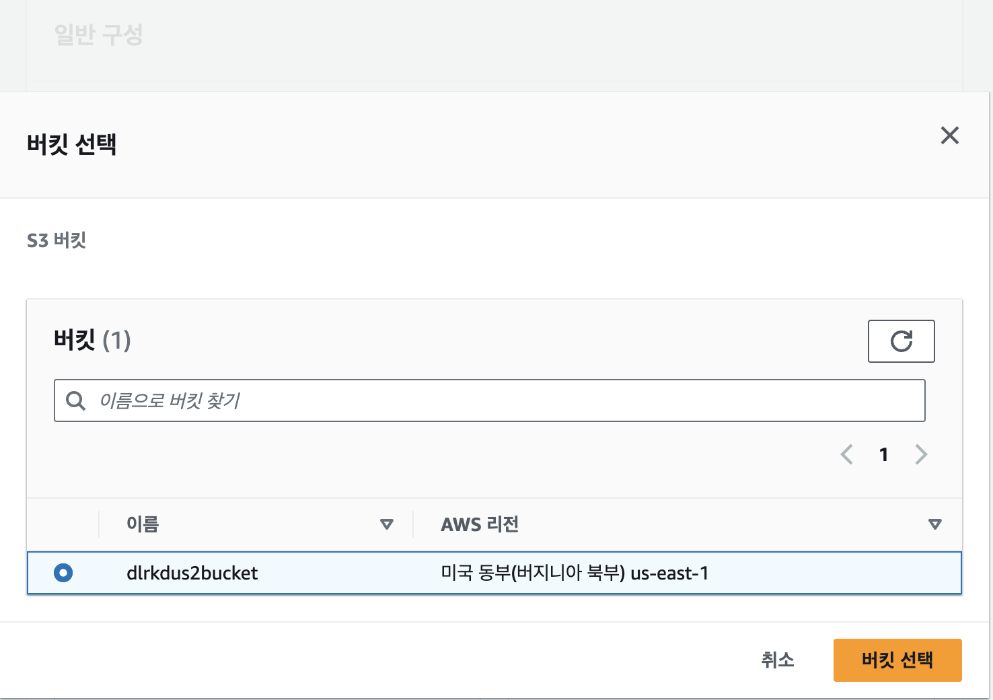Click the AWS 리전 column header label
The image size is (993, 700).
click(480, 524)
